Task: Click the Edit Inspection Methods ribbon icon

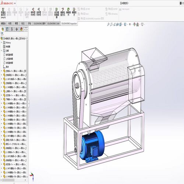Action: [63, 12]
